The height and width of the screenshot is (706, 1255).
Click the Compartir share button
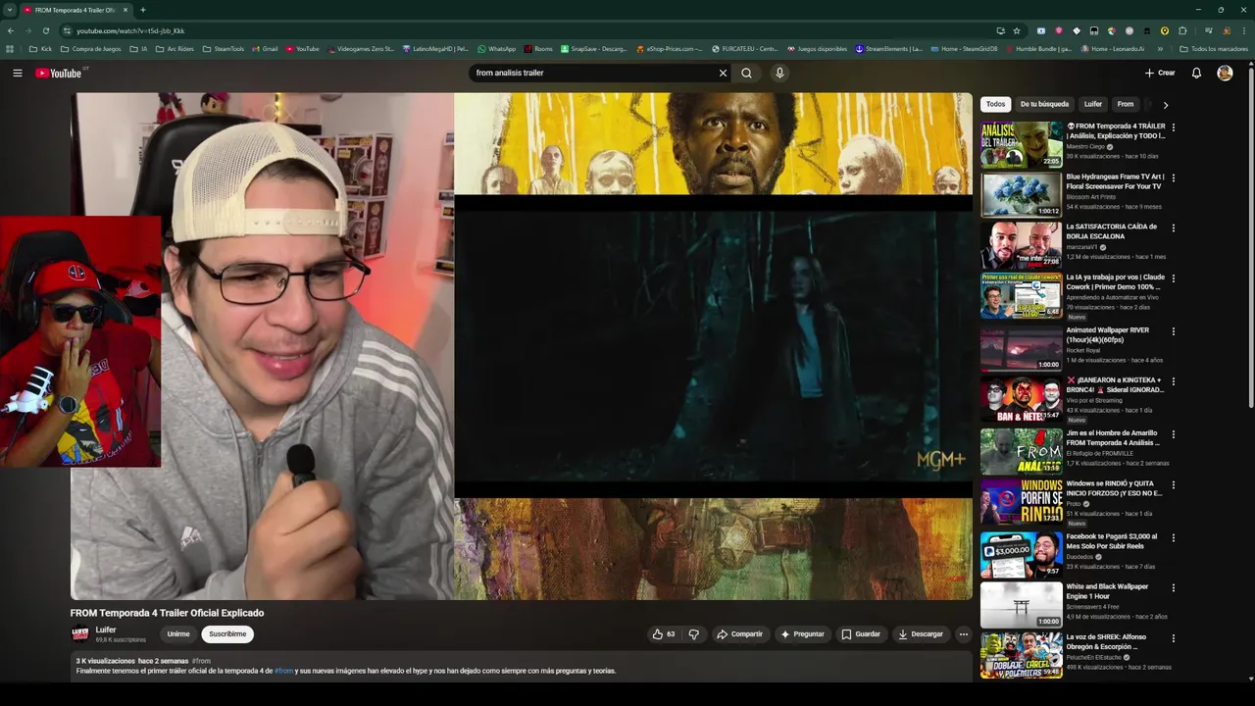(x=739, y=634)
